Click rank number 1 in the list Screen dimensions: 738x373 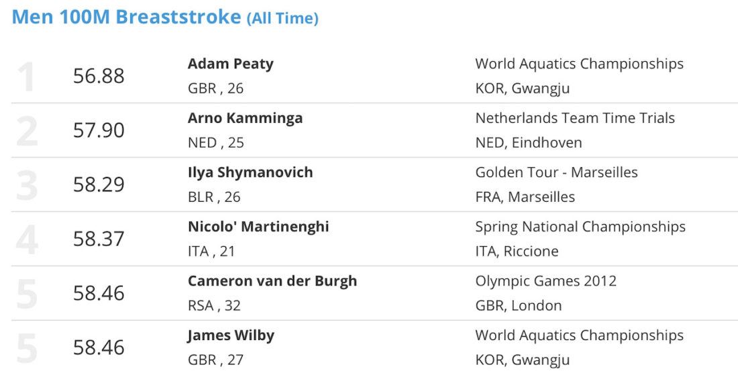point(26,76)
